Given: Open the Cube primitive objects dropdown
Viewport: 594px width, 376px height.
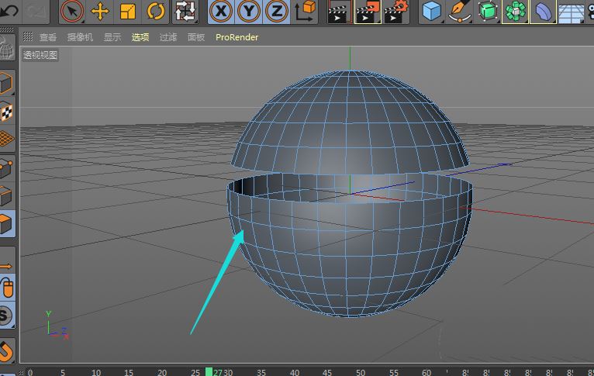Looking at the screenshot, I should pyautogui.click(x=432, y=11).
